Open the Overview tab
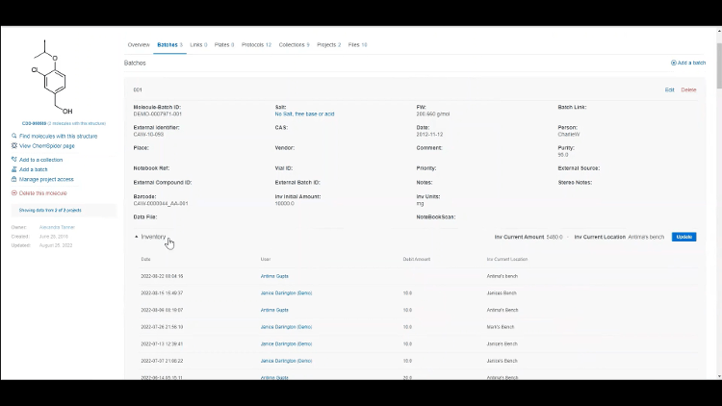Viewport: 722px width, 406px height. [x=139, y=44]
